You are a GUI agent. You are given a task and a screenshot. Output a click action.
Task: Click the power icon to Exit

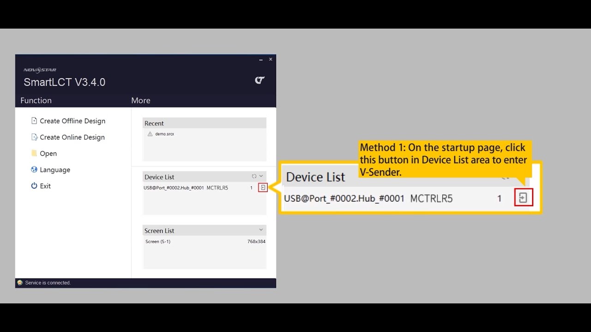click(34, 186)
